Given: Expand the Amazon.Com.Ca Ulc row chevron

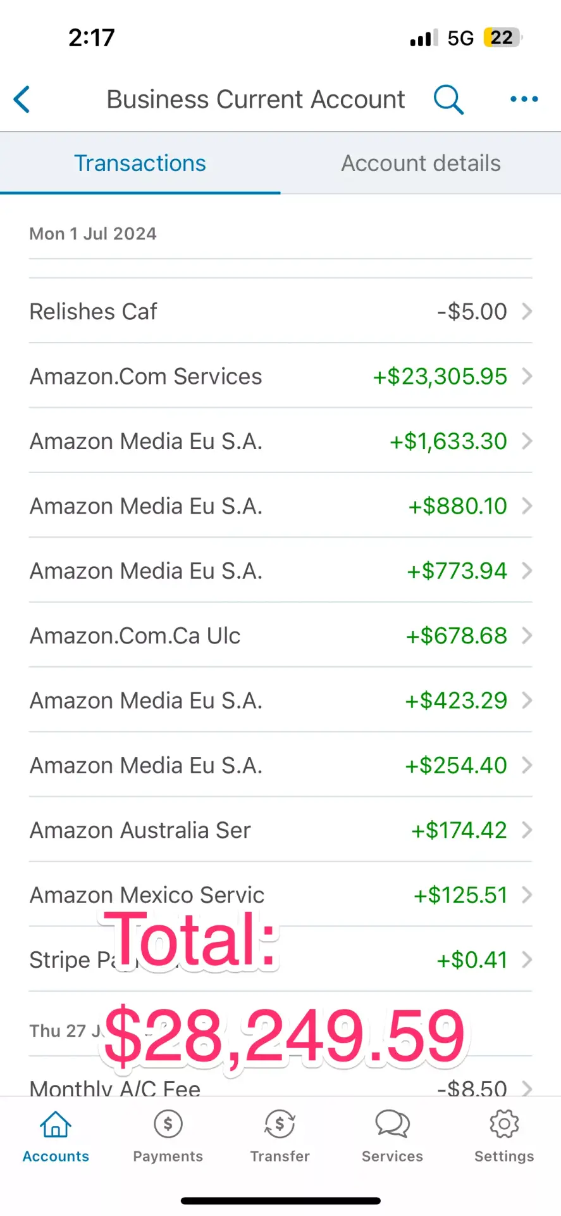Looking at the screenshot, I should pyautogui.click(x=527, y=636).
